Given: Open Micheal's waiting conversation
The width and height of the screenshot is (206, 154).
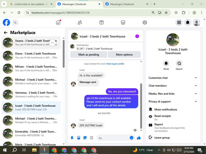Looking at the screenshot, I should (31, 81).
